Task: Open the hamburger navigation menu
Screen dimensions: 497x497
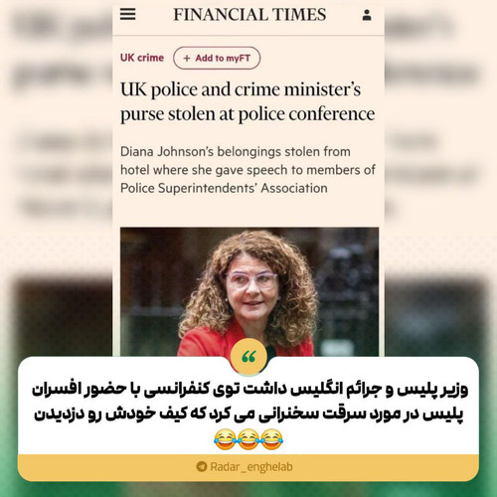Action: tap(127, 14)
